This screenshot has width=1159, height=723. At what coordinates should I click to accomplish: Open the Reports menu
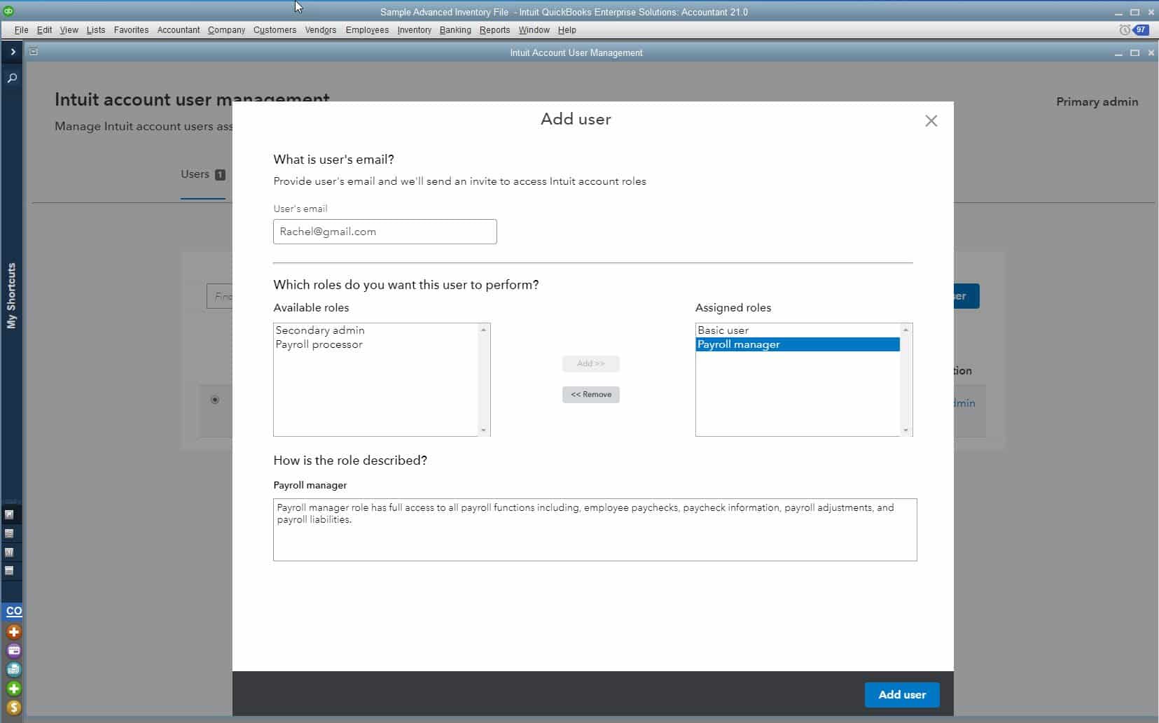pos(494,30)
